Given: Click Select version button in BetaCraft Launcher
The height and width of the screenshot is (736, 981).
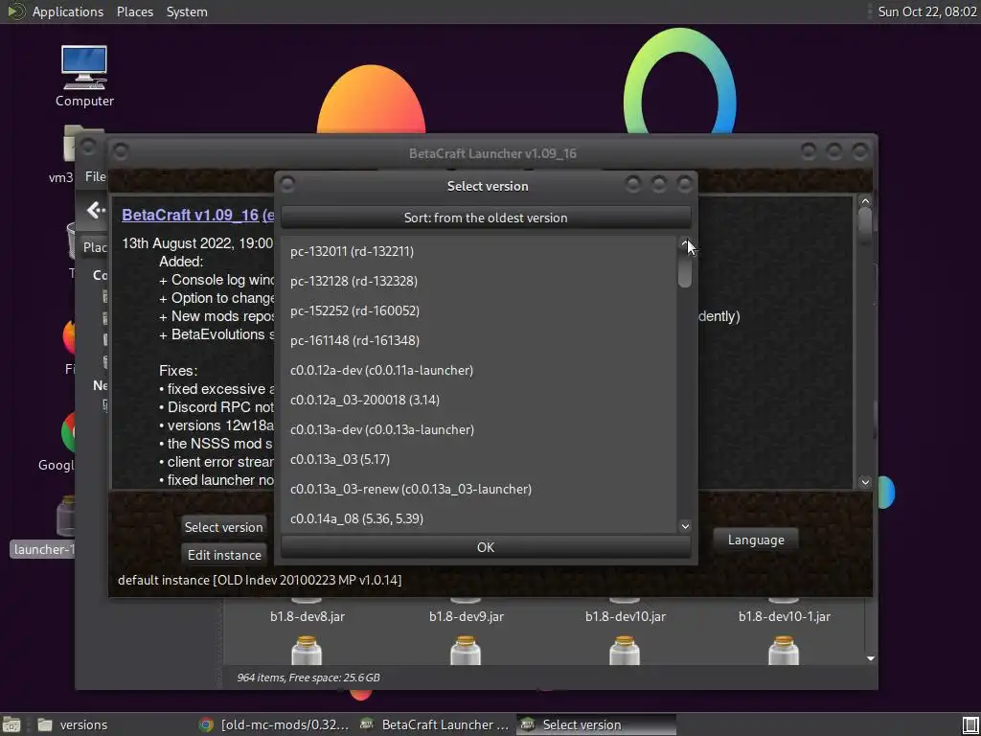Looking at the screenshot, I should (x=223, y=527).
